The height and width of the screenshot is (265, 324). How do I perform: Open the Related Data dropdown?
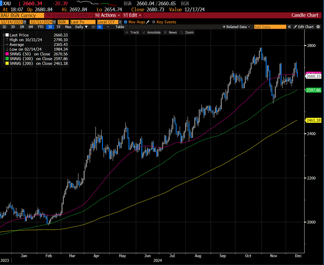tap(236, 27)
